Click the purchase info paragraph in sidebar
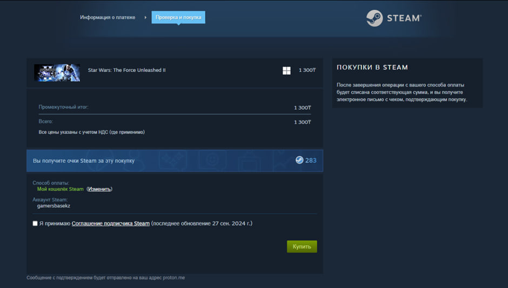This screenshot has height=288, width=508. (402, 92)
